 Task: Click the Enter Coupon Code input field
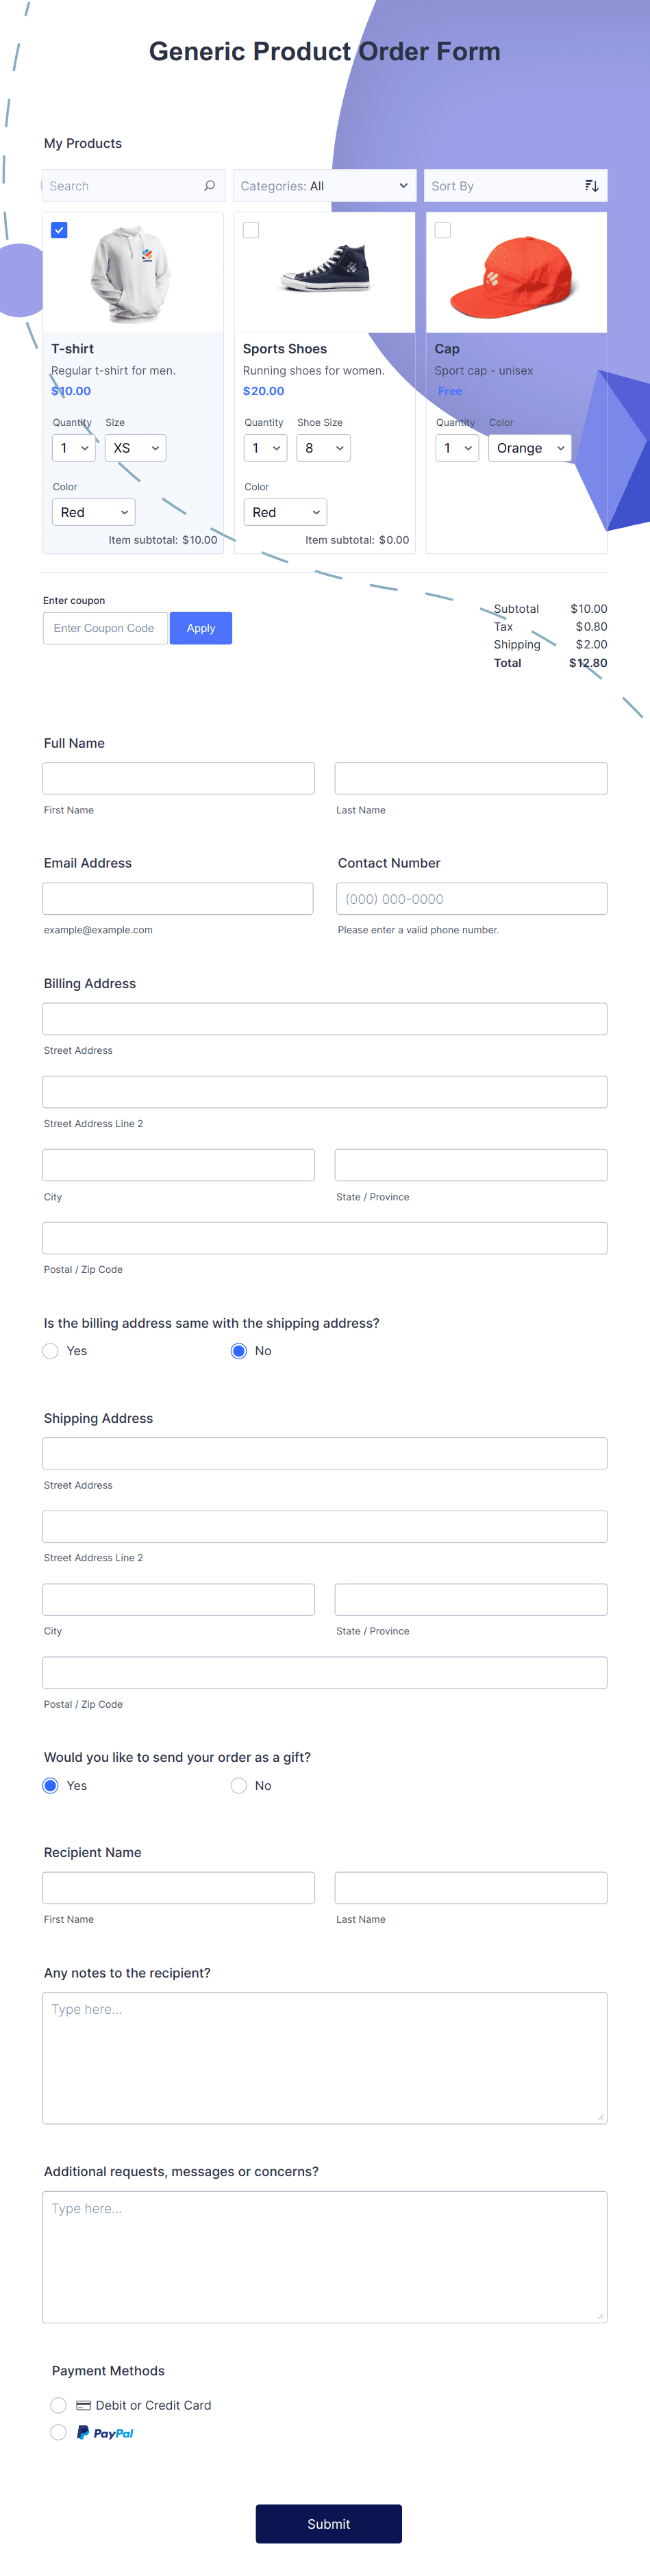[x=104, y=628]
